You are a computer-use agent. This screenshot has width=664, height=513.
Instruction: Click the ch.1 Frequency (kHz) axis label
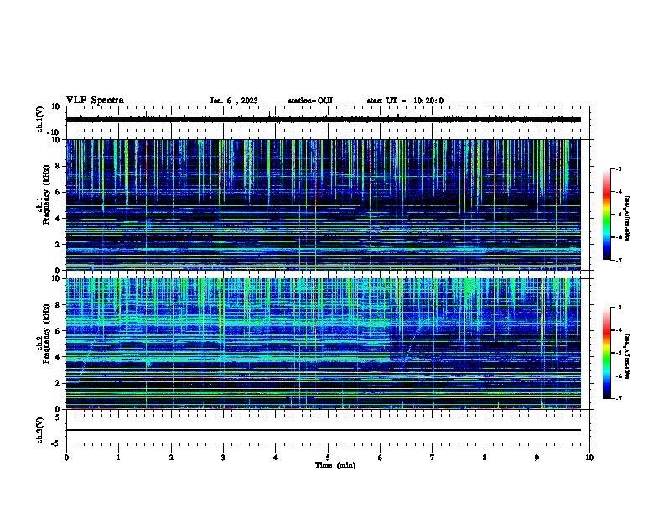[43, 194]
